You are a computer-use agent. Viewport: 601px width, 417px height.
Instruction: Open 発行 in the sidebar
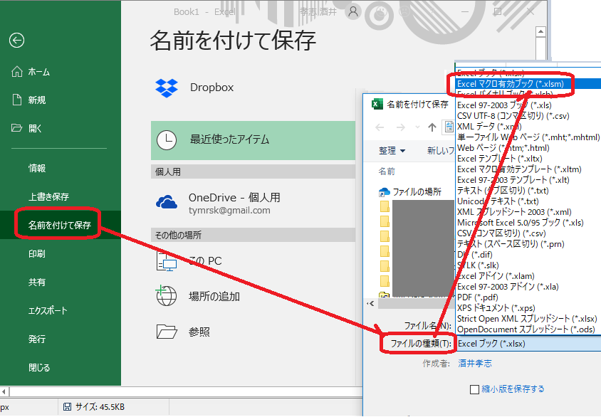tap(37, 339)
